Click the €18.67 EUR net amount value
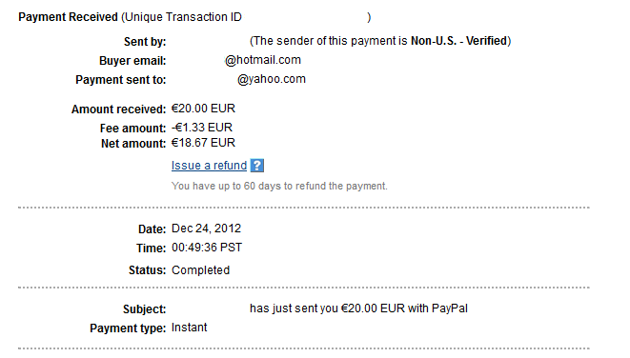This screenshot has height=358, width=630. pyautogui.click(x=203, y=143)
